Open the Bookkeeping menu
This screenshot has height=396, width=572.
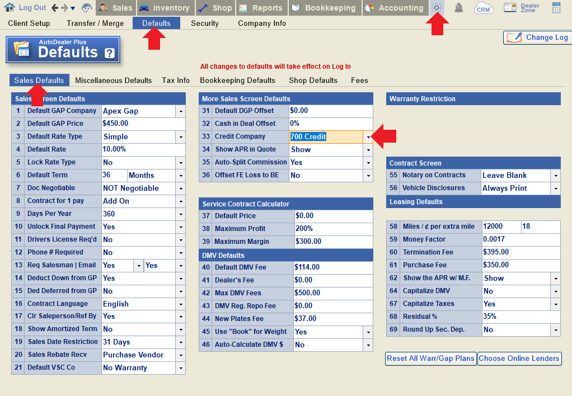click(325, 8)
